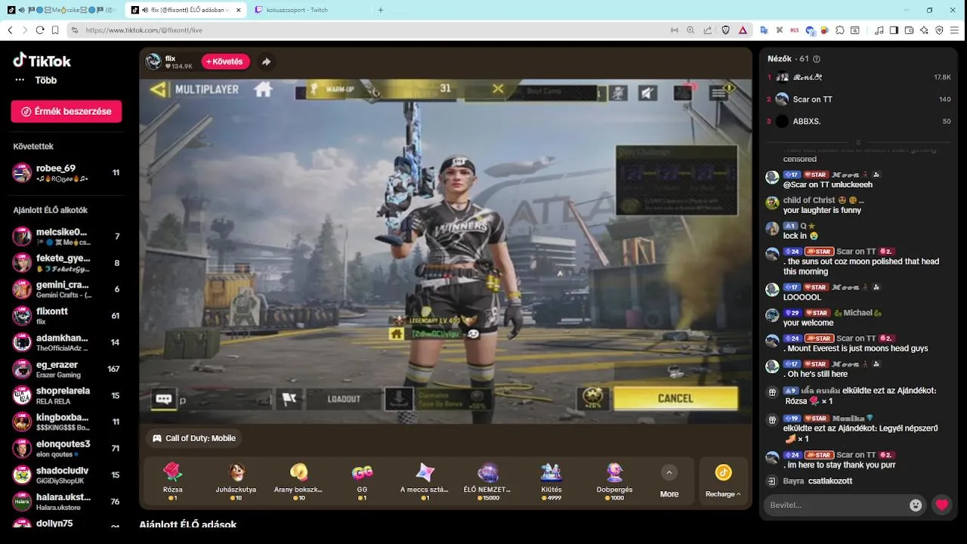Bookmark this page icon

(55, 30)
